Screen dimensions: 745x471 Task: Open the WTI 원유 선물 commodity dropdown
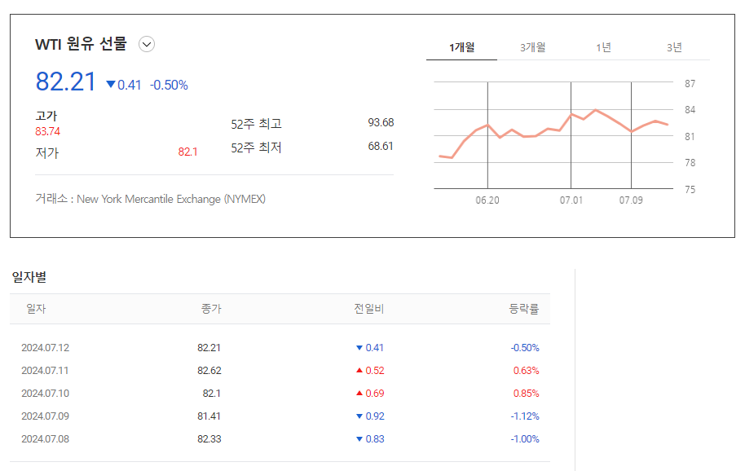tap(147, 44)
